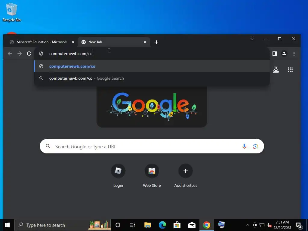Close the Minecraft Education tab

(73, 42)
